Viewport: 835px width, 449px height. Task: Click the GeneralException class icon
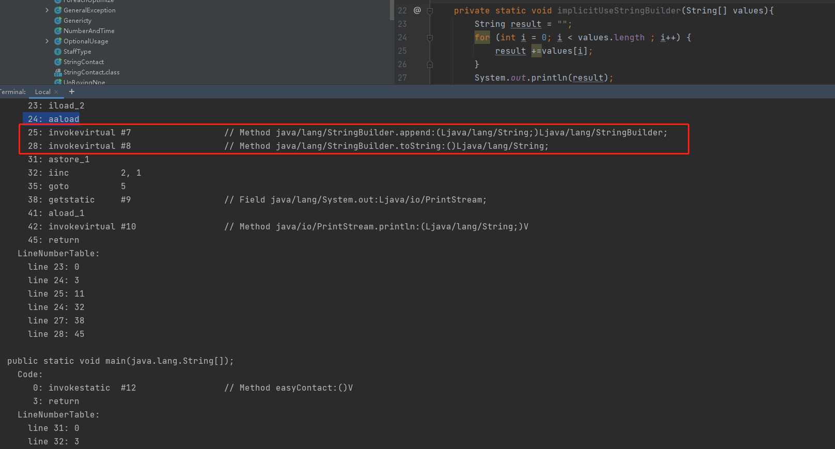(58, 10)
